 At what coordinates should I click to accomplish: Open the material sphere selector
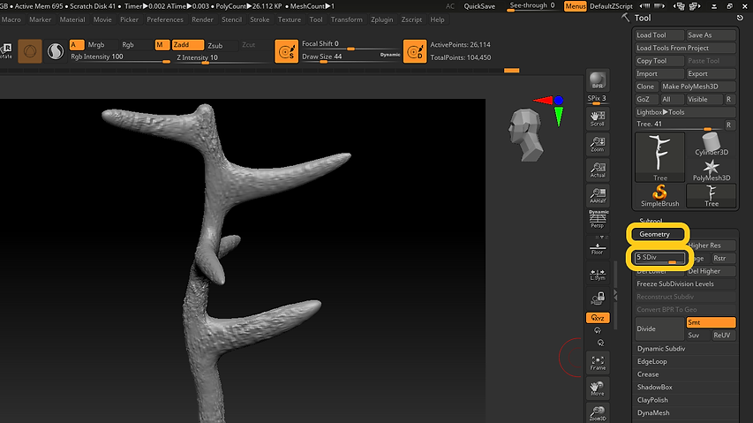[x=30, y=51]
